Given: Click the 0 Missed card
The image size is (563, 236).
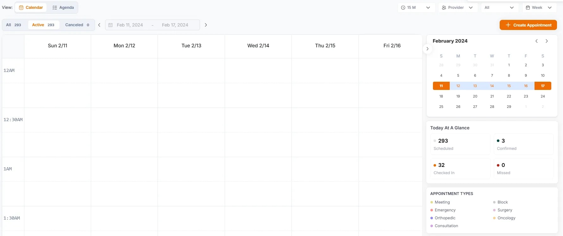Looking at the screenshot, I should 523,168.
